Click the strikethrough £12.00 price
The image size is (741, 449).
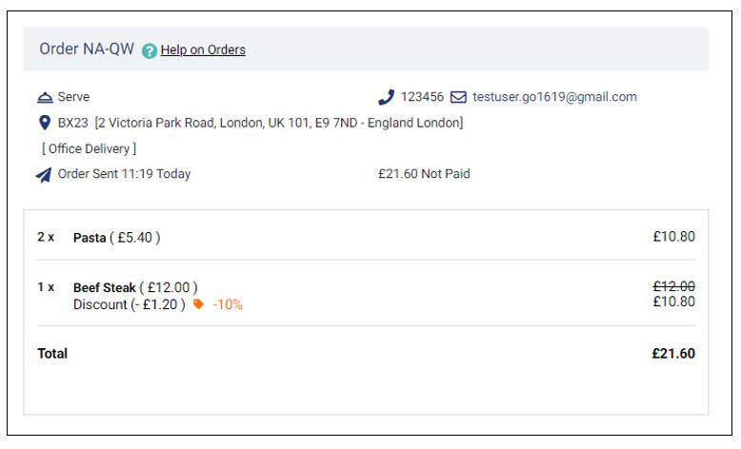(x=674, y=286)
